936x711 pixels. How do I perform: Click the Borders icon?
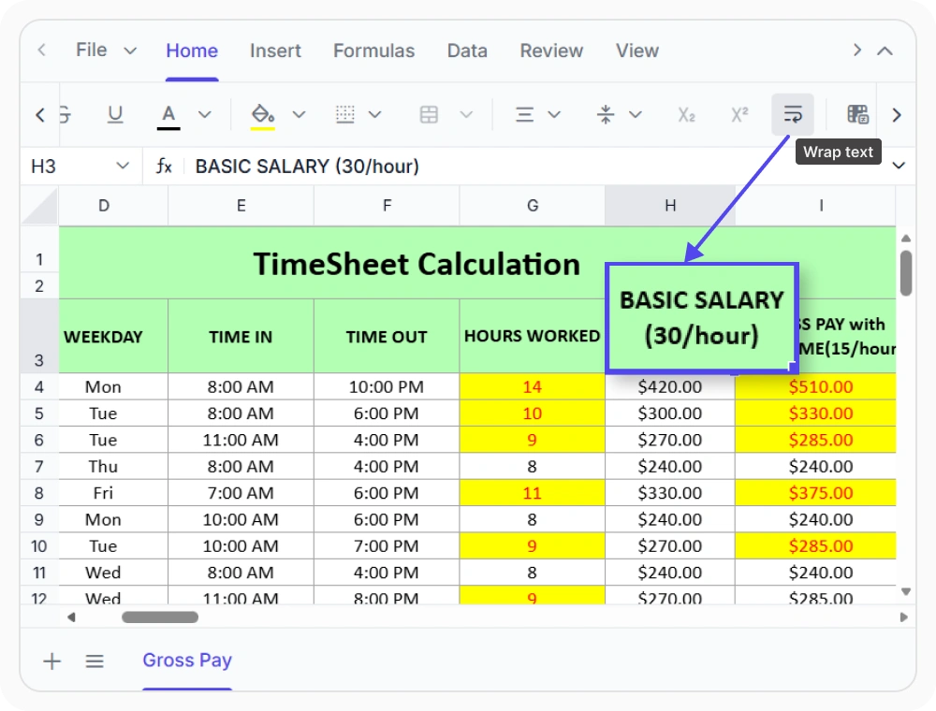(345, 114)
